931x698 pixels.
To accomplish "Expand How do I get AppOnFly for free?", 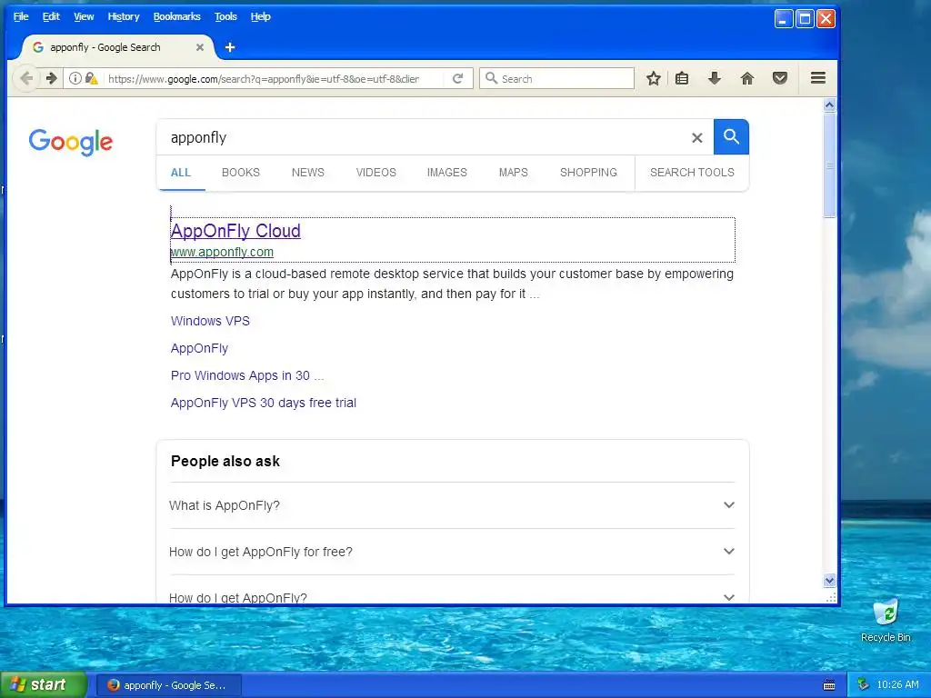I will pyautogui.click(x=452, y=552).
